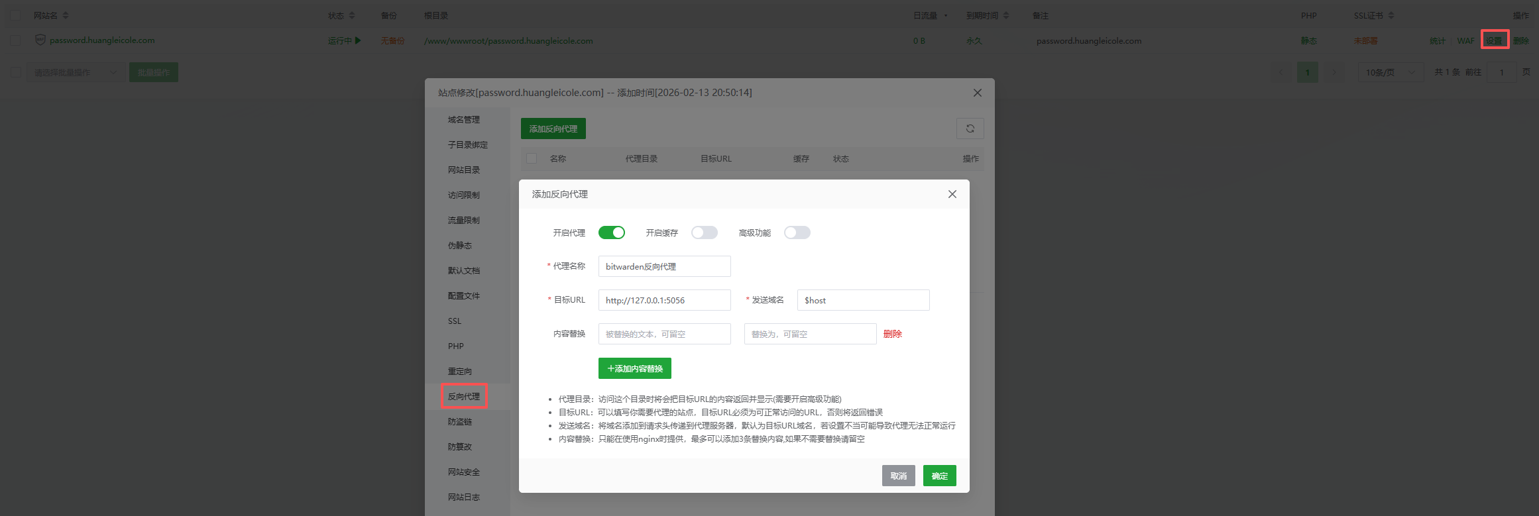Open the 日流量 column dropdown arrow
Viewport: 1539px width, 516px height.
coord(946,16)
